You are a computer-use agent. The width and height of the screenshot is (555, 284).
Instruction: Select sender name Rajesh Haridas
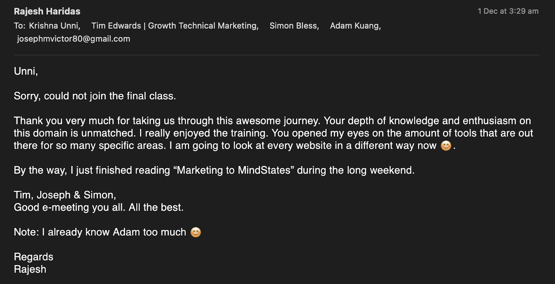click(x=47, y=11)
